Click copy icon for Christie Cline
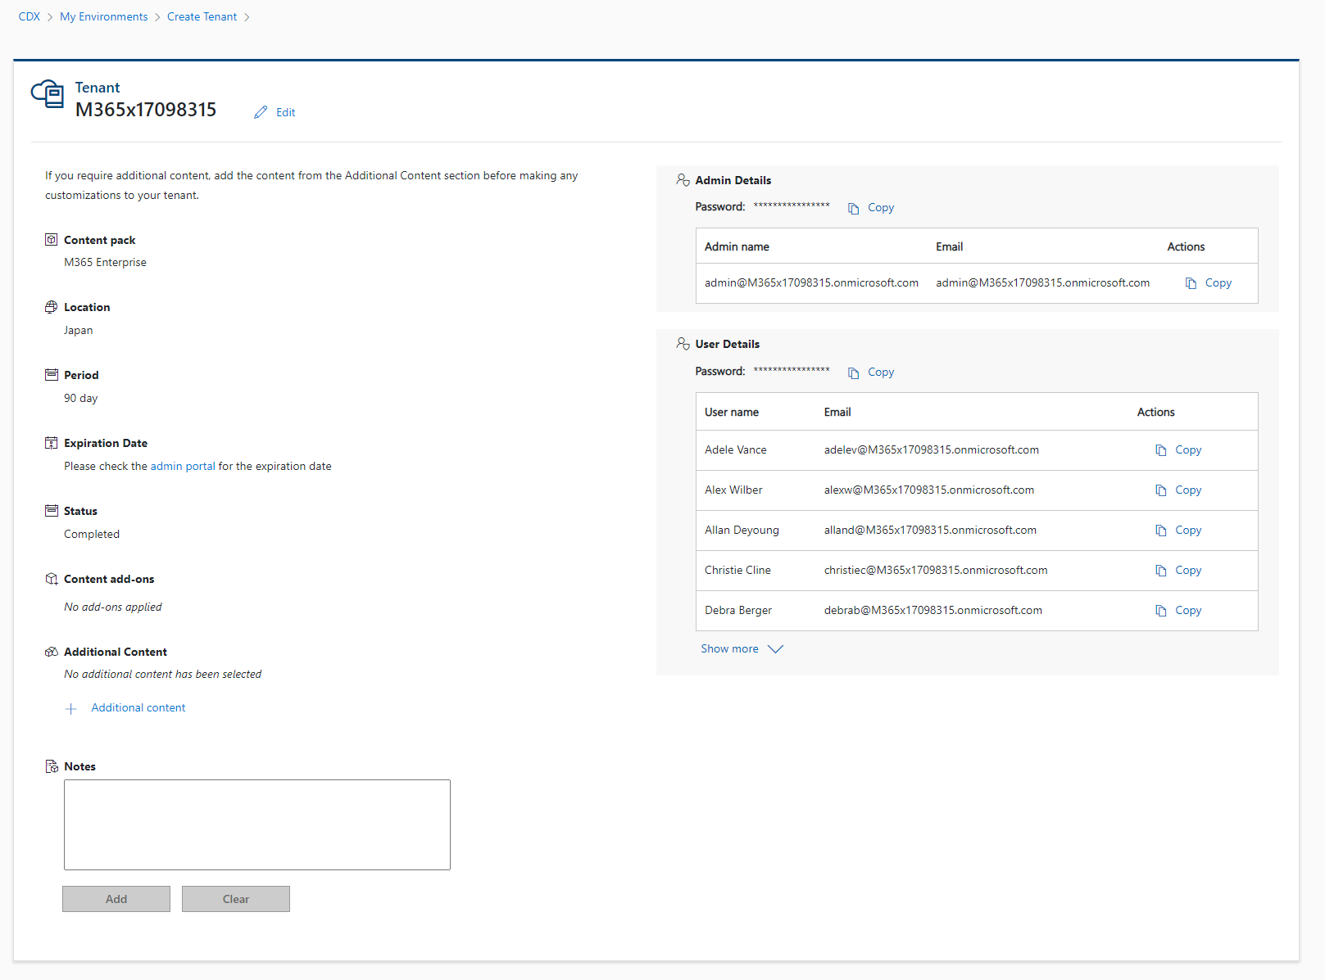Image resolution: width=1325 pixels, height=980 pixels. pyautogui.click(x=1160, y=571)
